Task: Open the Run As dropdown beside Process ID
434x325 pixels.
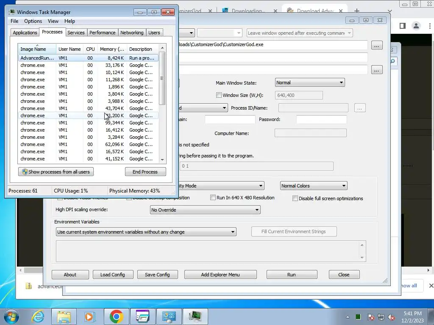Action: 203,108
